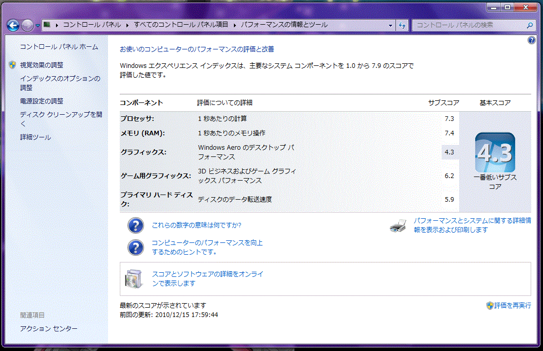Click the shield icon beside 評価を再実行
Viewport: 543px width, 351px height.
coord(490,306)
